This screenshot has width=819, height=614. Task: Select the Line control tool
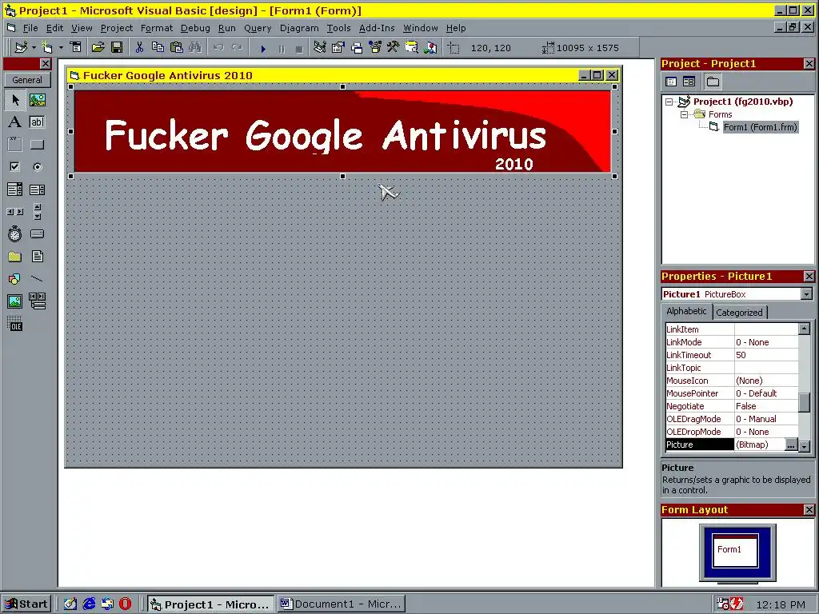(x=37, y=279)
